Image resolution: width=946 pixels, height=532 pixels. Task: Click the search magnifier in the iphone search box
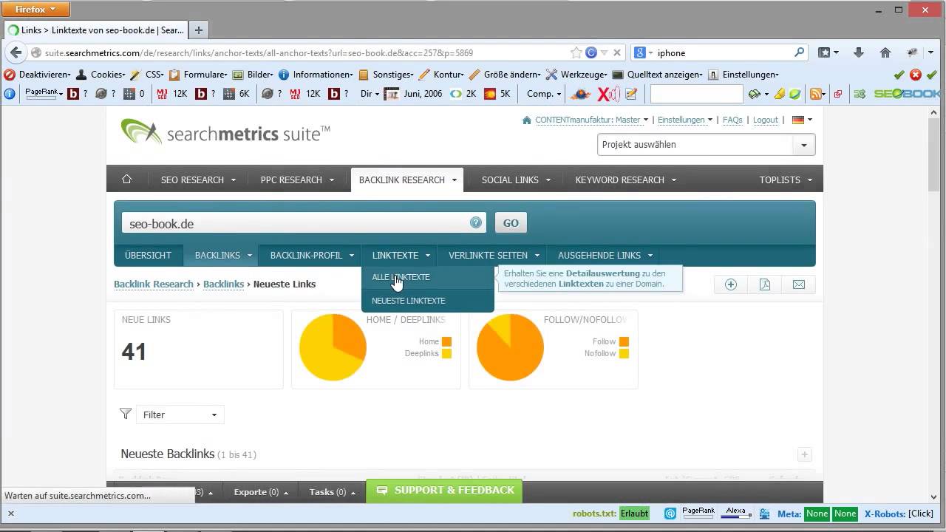(799, 52)
